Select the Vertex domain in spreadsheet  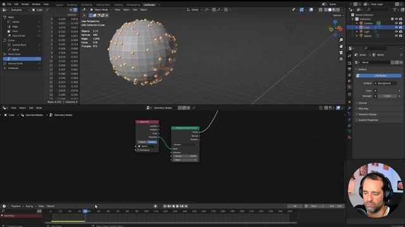point(16,22)
